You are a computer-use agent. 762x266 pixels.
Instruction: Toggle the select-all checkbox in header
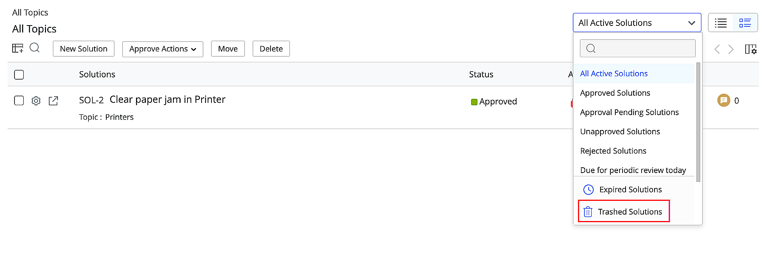pos(19,75)
